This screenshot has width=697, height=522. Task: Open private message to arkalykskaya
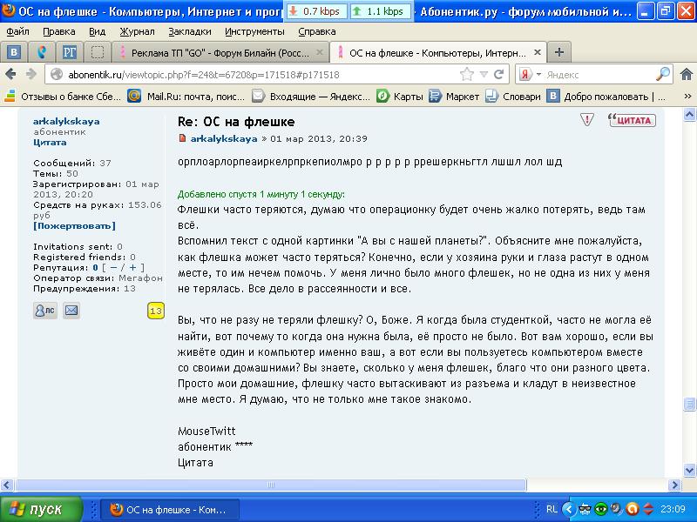click(44, 311)
